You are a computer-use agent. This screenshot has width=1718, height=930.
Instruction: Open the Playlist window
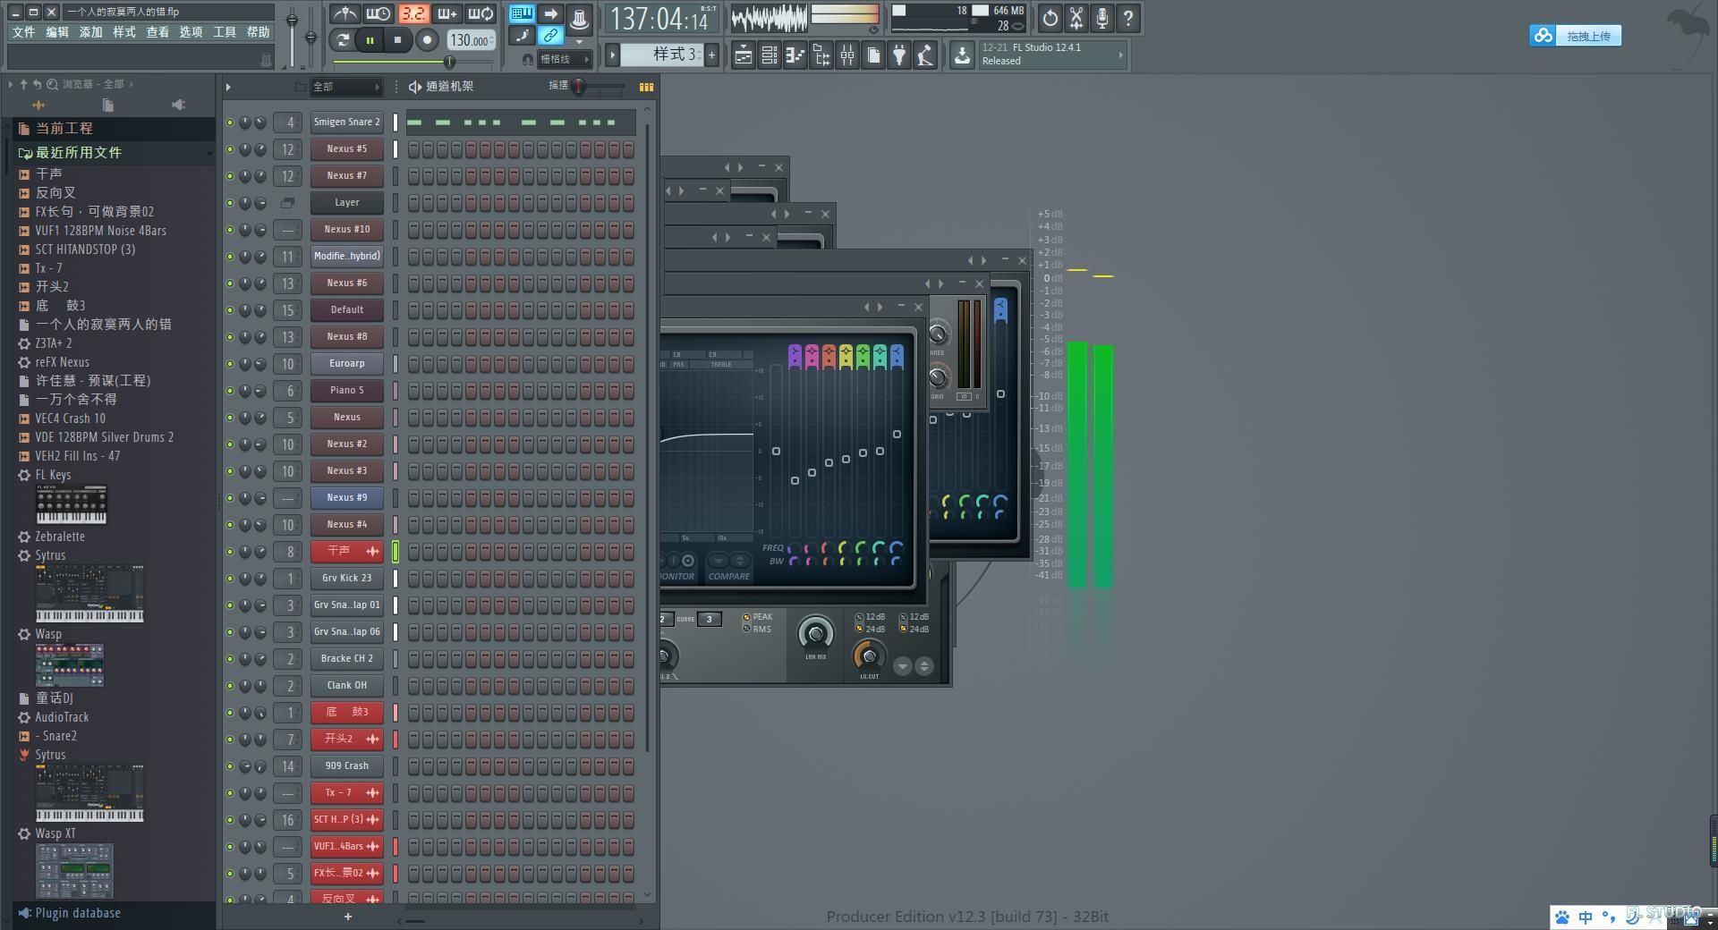point(743,55)
